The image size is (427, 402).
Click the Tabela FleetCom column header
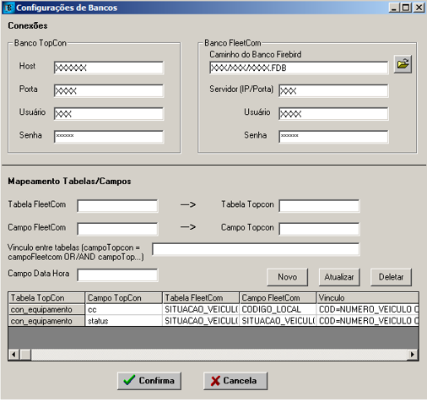click(201, 298)
